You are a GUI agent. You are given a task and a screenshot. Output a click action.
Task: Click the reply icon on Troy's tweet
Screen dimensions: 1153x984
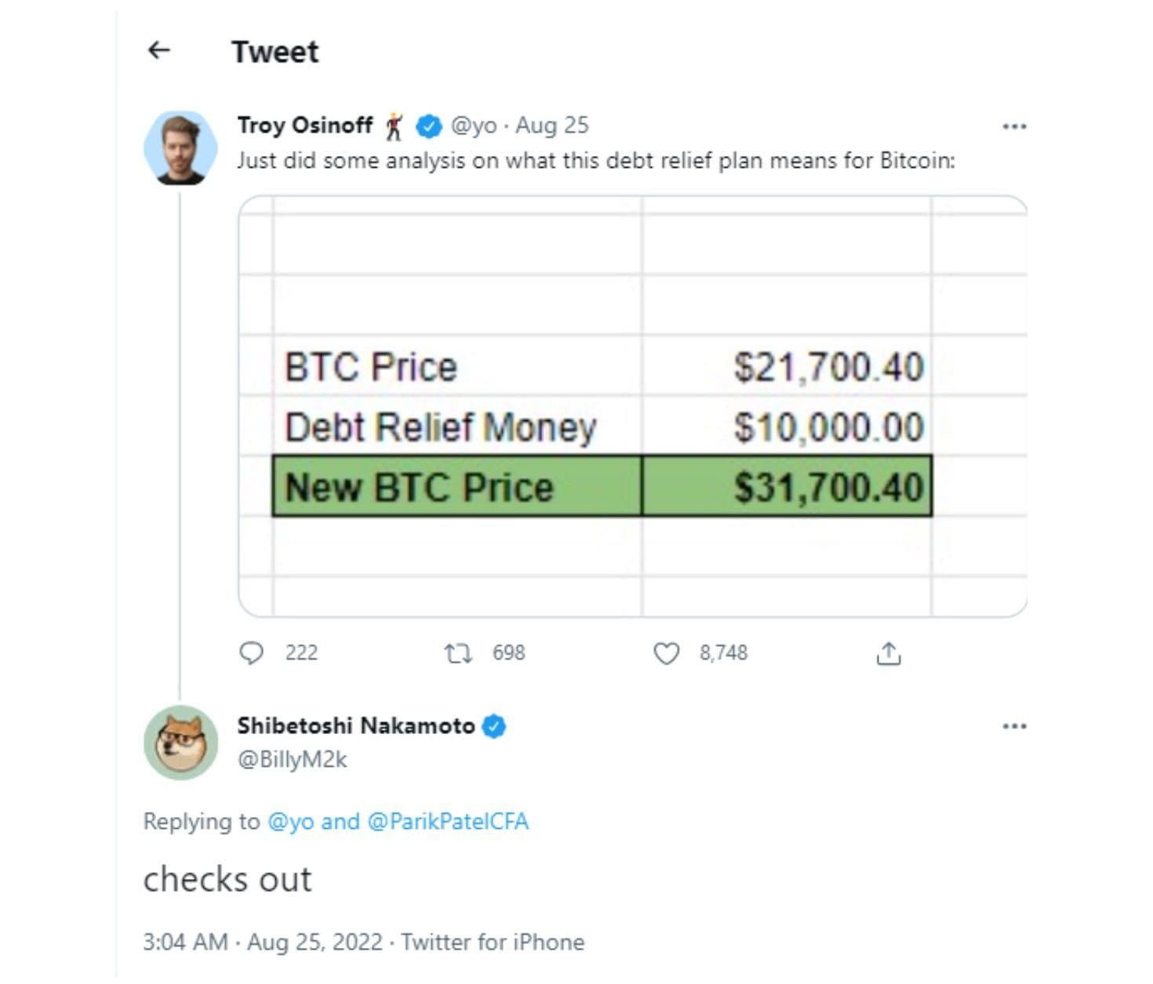point(253,652)
